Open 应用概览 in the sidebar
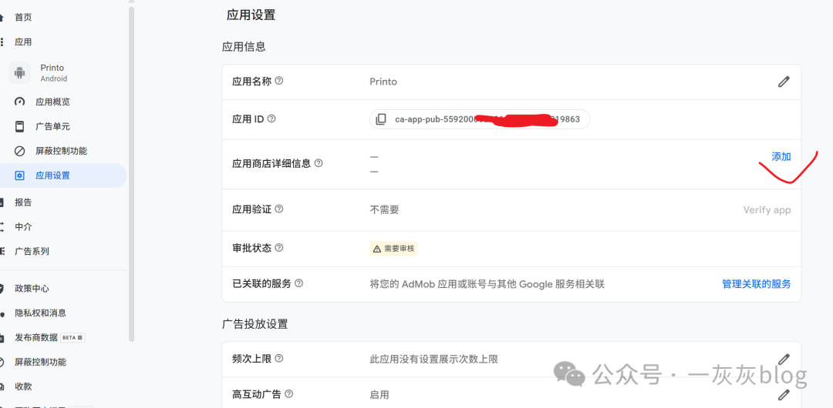The width and height of the screenshot is (833, 408). (52, 102)
